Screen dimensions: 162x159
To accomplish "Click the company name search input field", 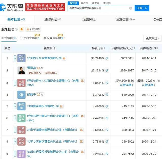I will pyautogui.click(x=99, y=8).
